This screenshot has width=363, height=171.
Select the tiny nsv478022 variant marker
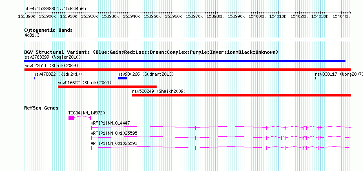coord(34,78)
